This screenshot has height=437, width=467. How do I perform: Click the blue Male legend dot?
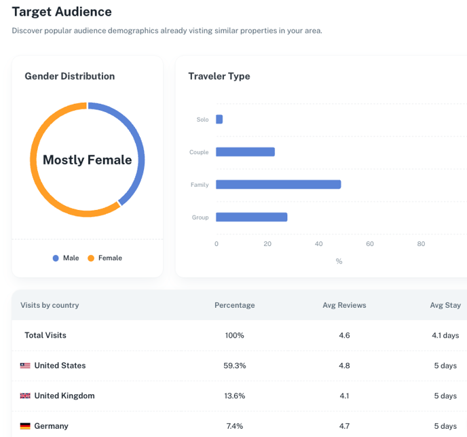coord(56,258)
